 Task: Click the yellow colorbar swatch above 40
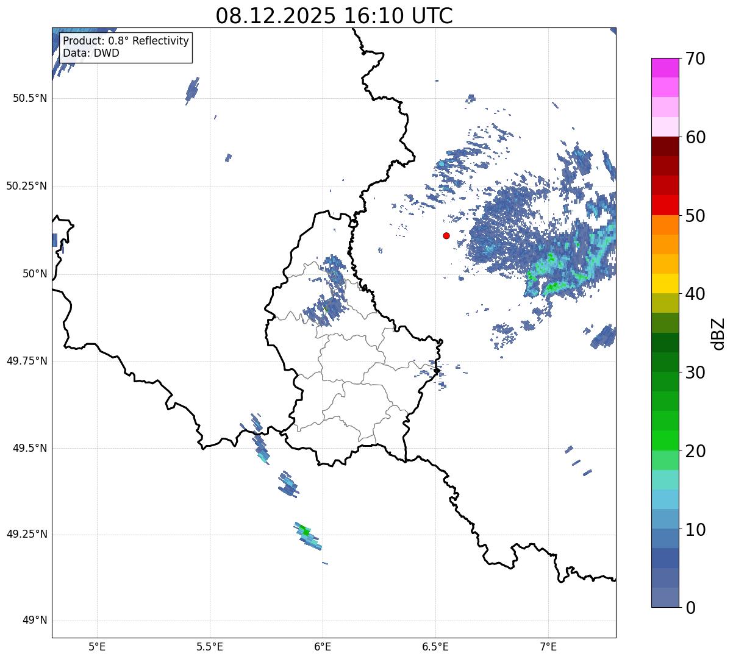coord(665,283)
